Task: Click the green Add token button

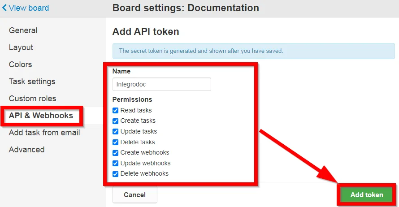Action: pyautogui.click(x=367, y=195)
